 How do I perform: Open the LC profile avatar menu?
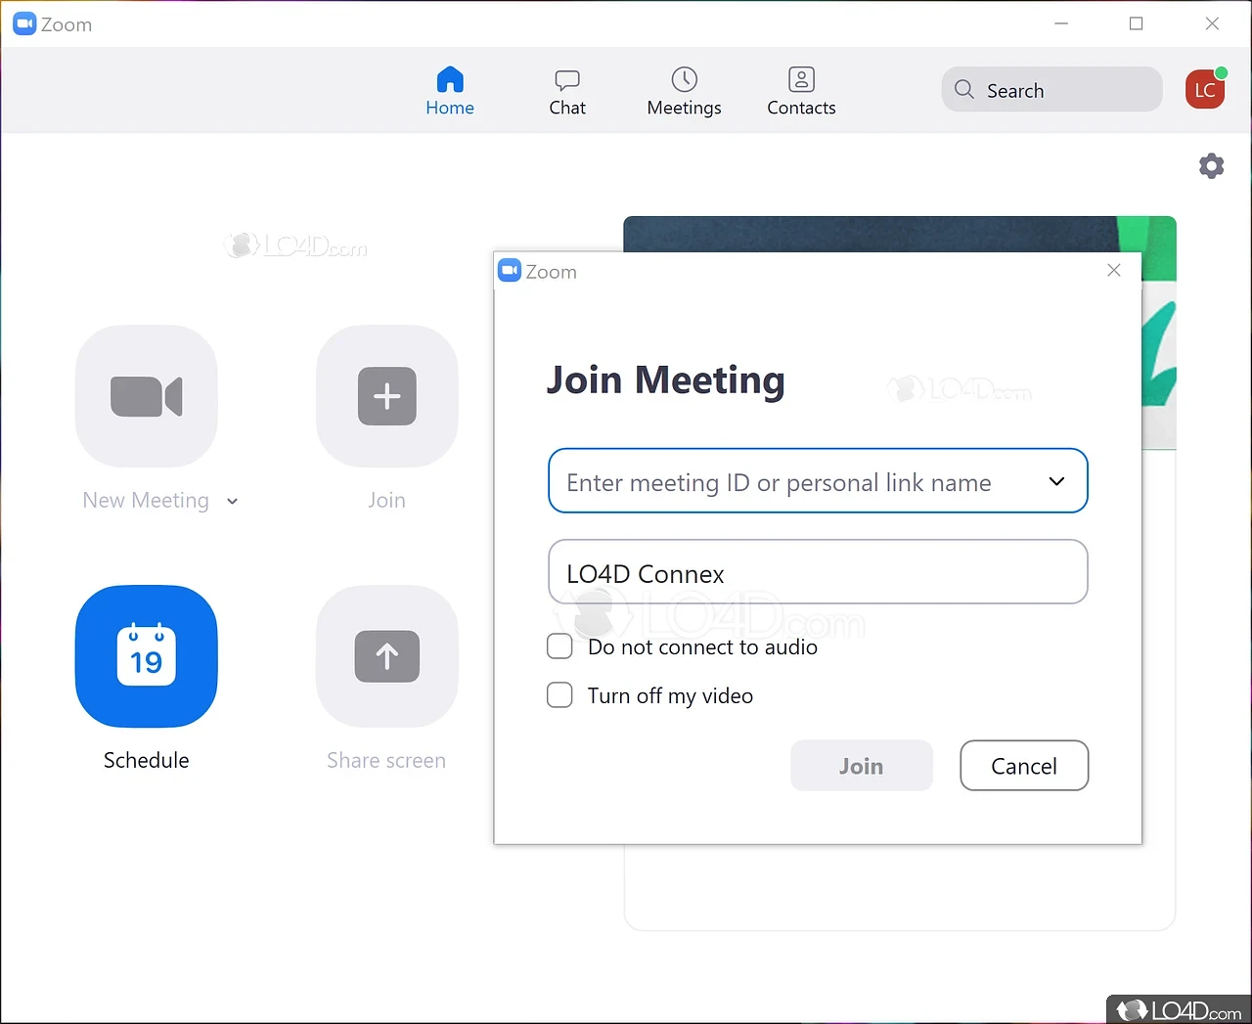click(1205, 90)
